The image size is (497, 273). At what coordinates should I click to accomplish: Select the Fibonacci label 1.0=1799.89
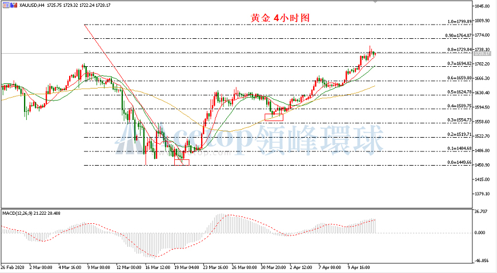(x=460, y=22)
